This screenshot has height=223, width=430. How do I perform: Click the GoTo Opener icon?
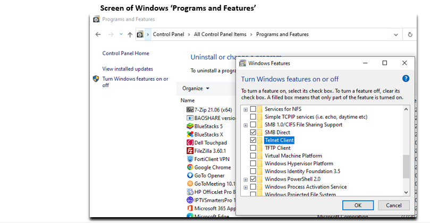click(x=190, y=176)
